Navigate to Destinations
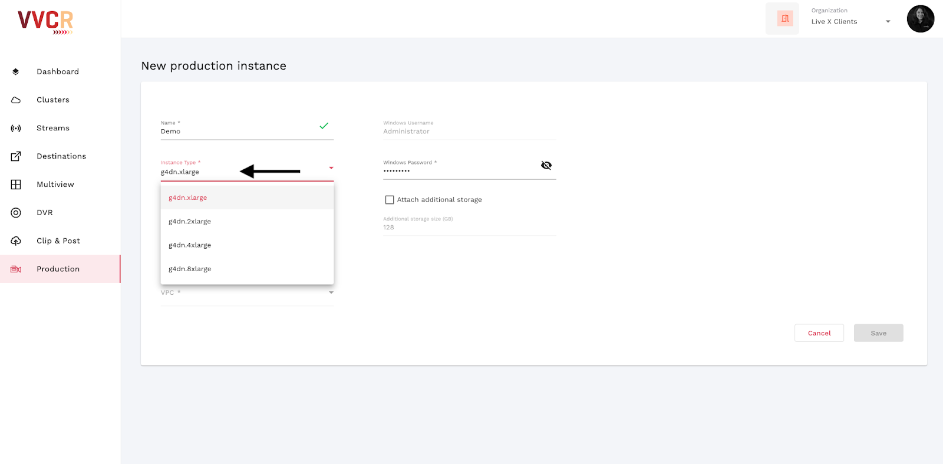The image size is (943, 464). click(x=60, y=156)
